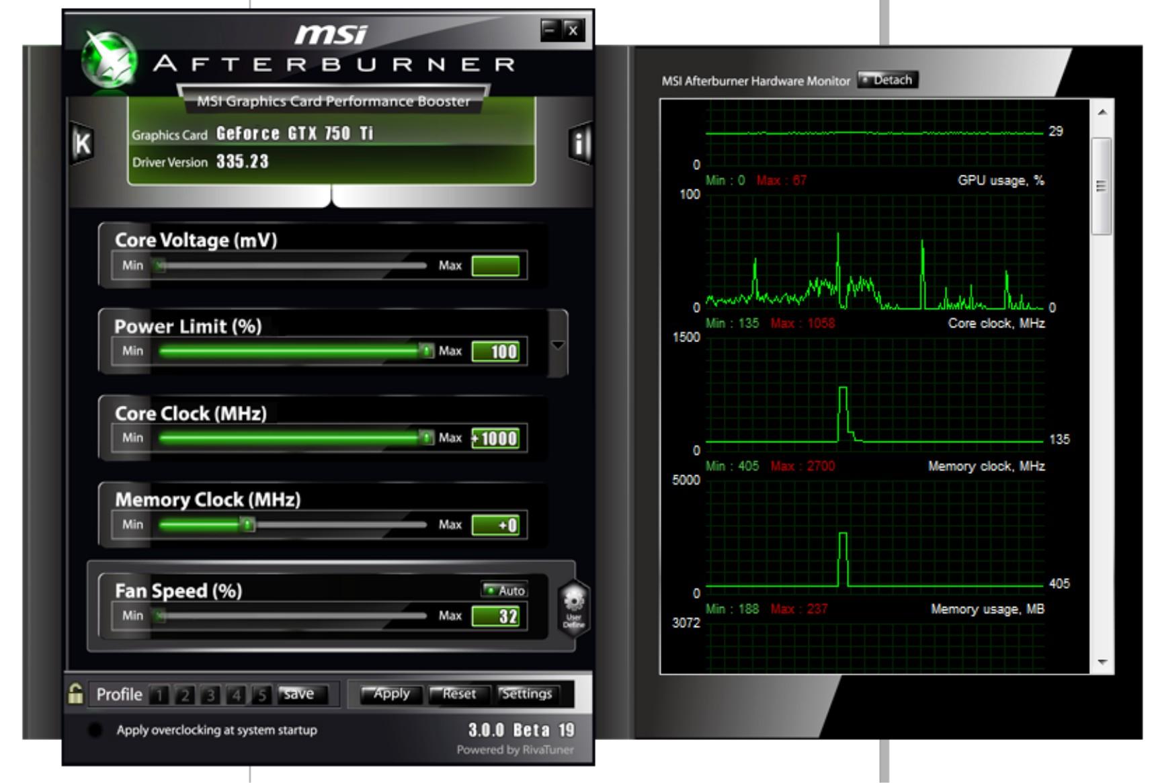
Task: Toggle fan speed Auto mode
Action: (504, 590)
